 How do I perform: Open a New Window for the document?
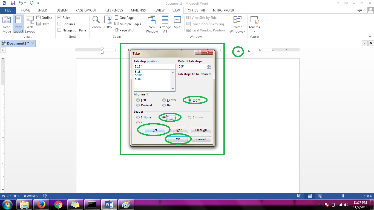[152, 24]
